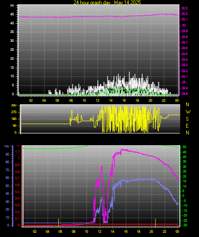This screenshot has height=237, width=199.
Task: Click the sunset yellow marker near 20 on bottom chart
Action: [x=155, y=222]
